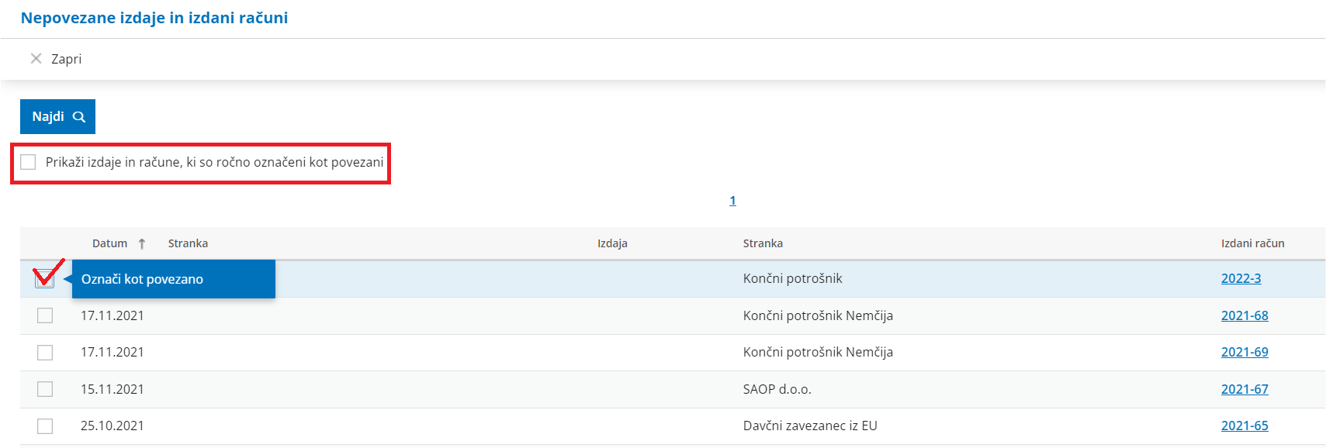
Task: Tick checkbox for invoice 2021-69 row
Action: (45, 353)
